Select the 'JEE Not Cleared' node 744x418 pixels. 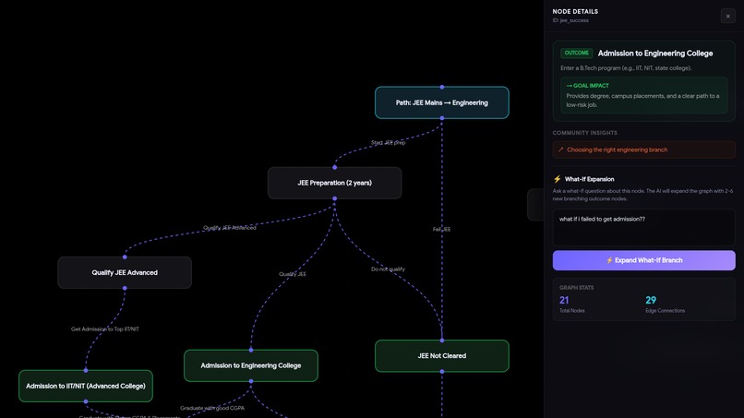tap(442, 356)
